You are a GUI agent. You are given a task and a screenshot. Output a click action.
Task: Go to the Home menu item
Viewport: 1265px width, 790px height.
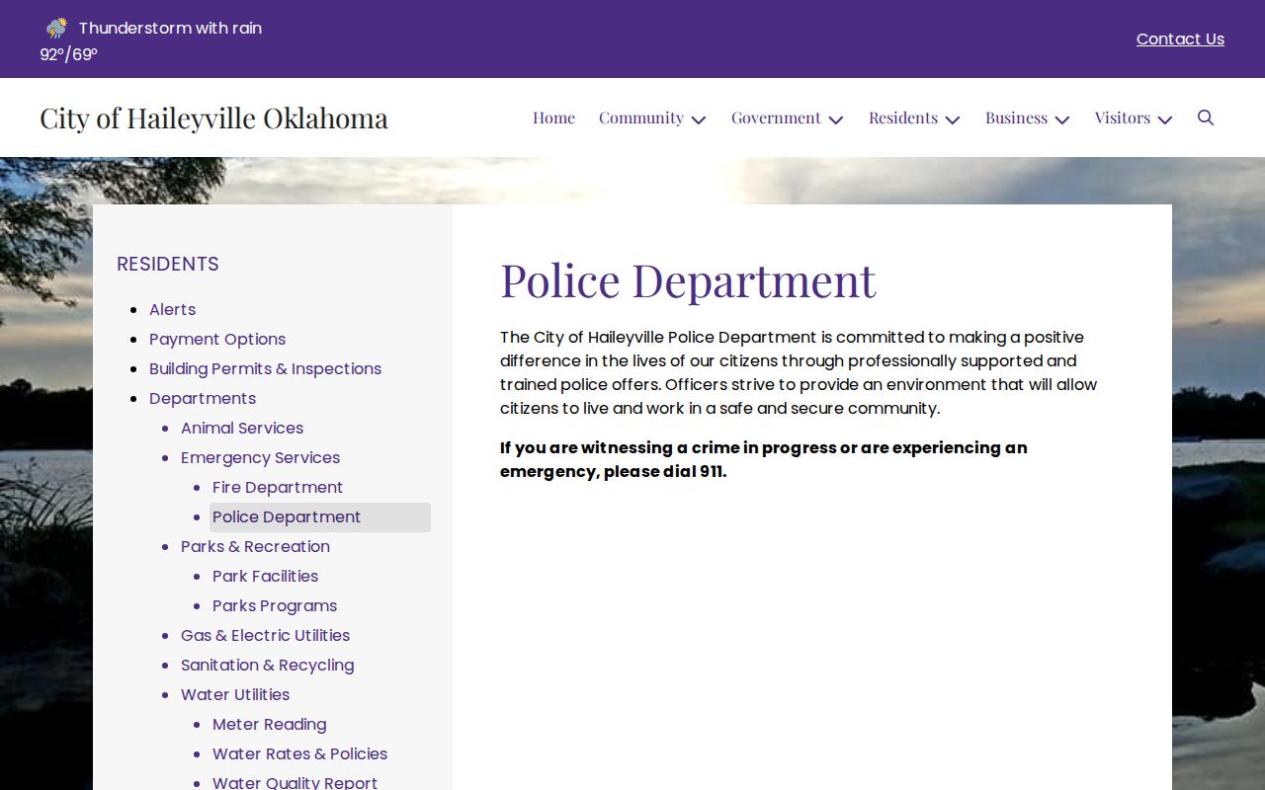point(553,118)
